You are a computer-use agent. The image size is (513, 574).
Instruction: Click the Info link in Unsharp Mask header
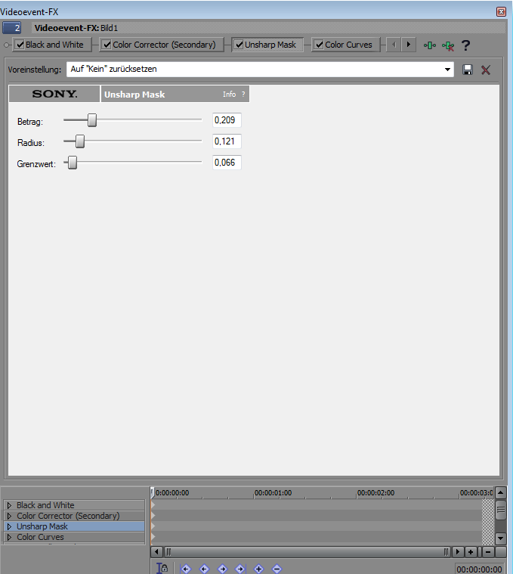coord(229,95)
